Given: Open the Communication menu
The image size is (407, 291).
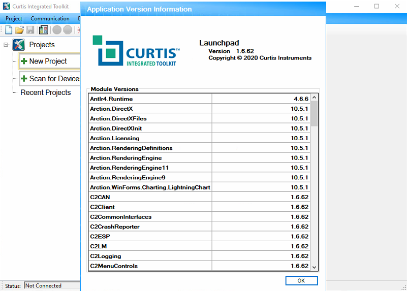Looking at the screenshot, I should click(x=50, y=18).
